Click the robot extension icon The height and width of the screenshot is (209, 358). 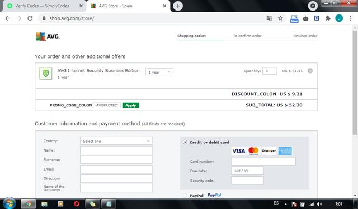coord(305,18)
